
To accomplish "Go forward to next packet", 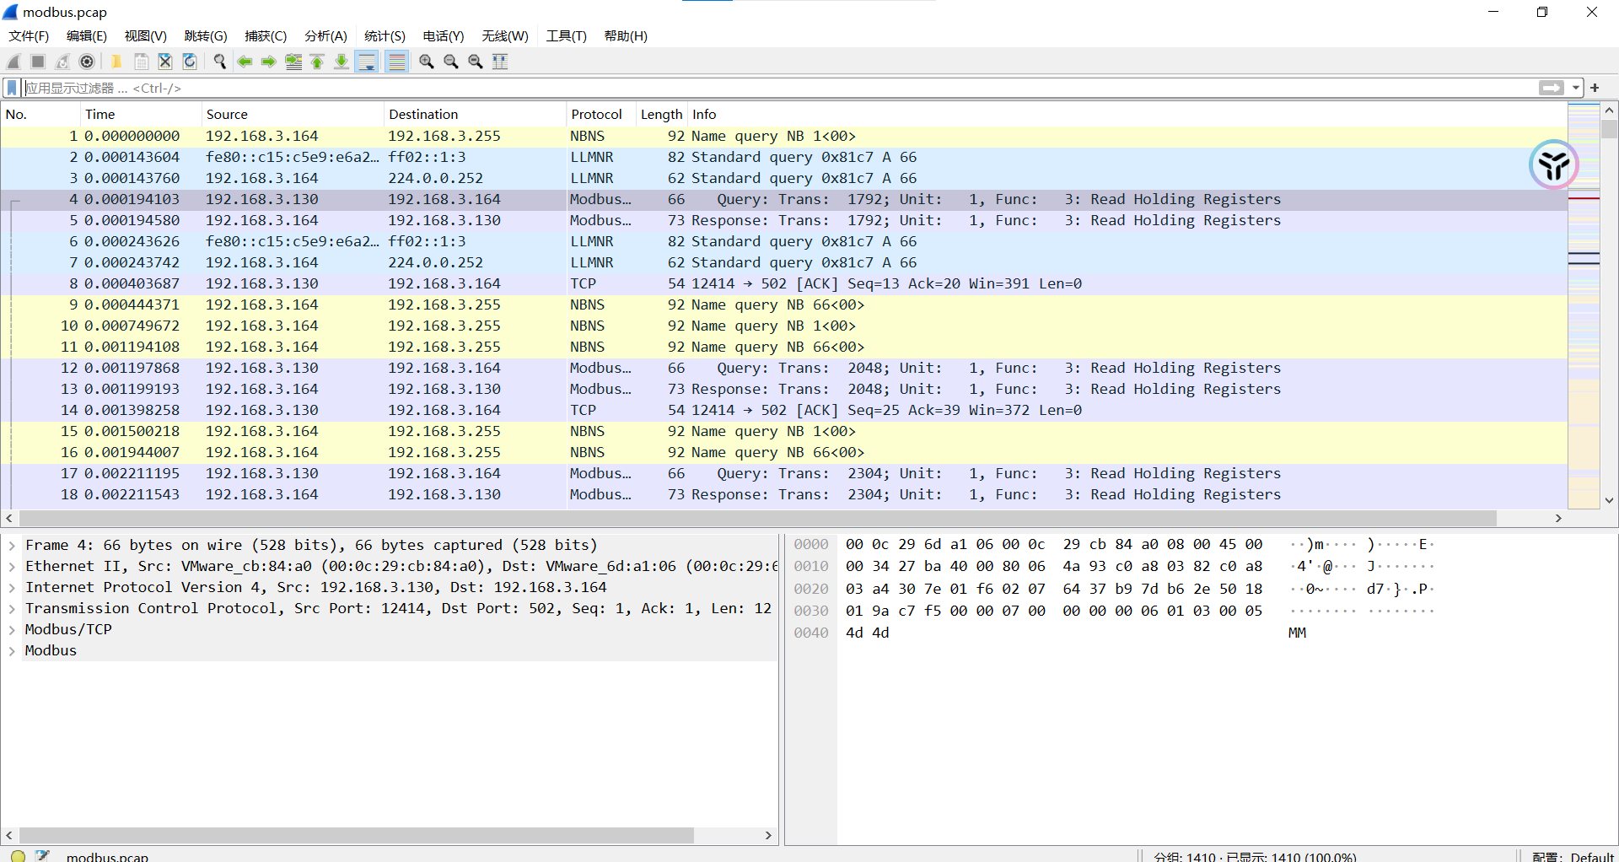I will point(269,62).
